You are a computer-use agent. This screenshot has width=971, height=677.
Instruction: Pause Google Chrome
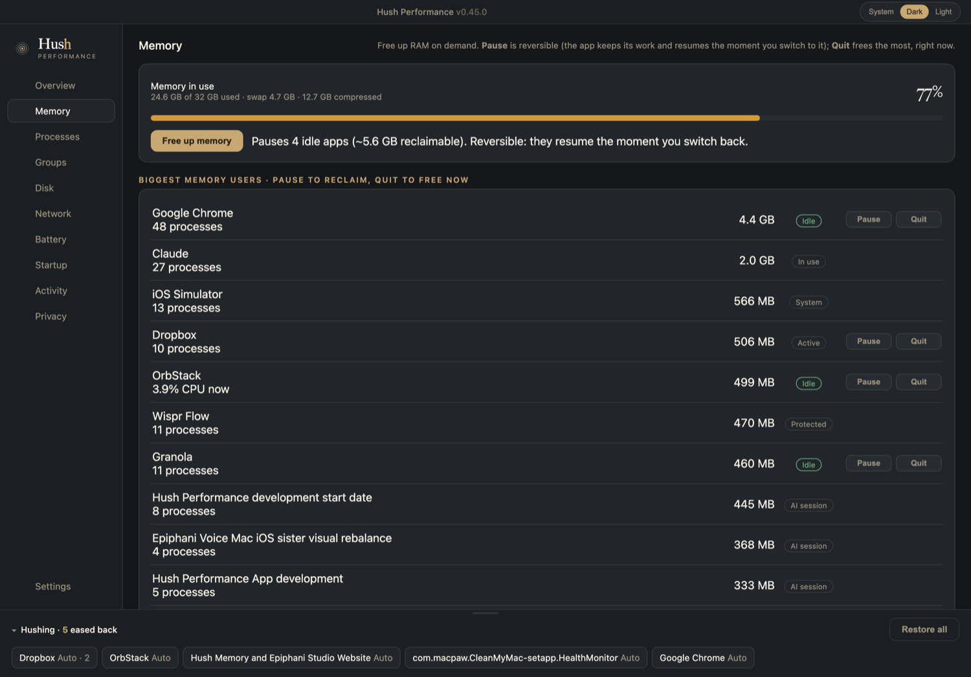pos(868,219)
